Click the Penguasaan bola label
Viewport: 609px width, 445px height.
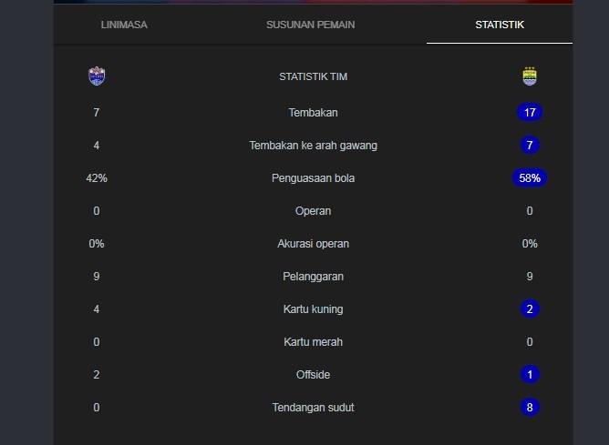click(313, 178)
